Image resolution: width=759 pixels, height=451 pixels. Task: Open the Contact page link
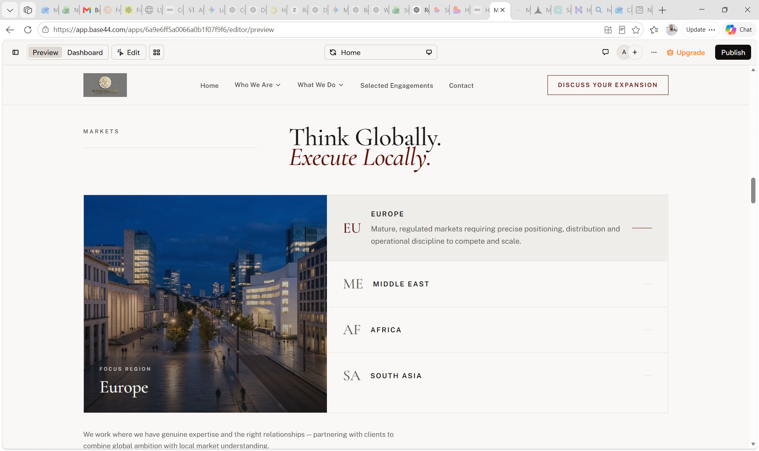(461, 85)
